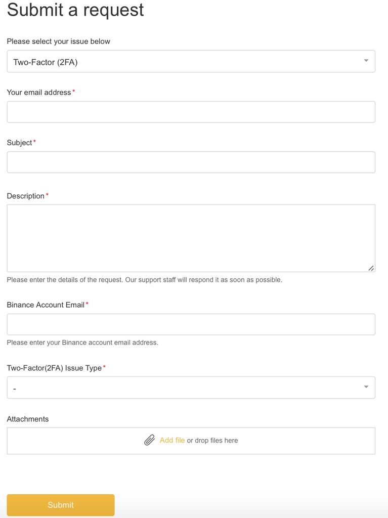Screen dimensions: 388x518
Task: Open the Two-Factor(2FA) Issue Type dropdown
Action: pos(191,387)
